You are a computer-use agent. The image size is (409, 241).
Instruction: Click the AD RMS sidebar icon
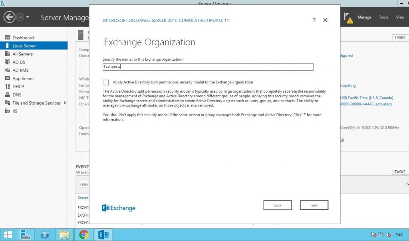[x=8, y=70]
